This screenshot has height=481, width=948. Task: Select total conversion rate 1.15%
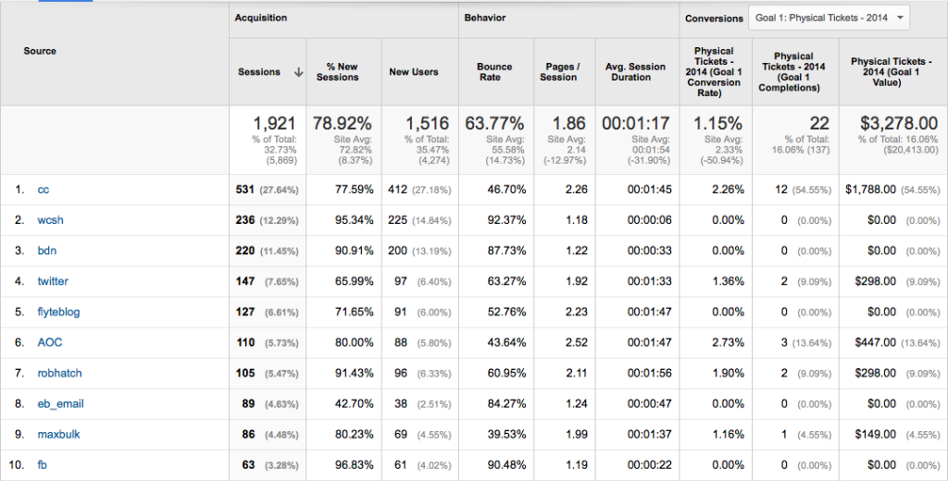point(717,123)
